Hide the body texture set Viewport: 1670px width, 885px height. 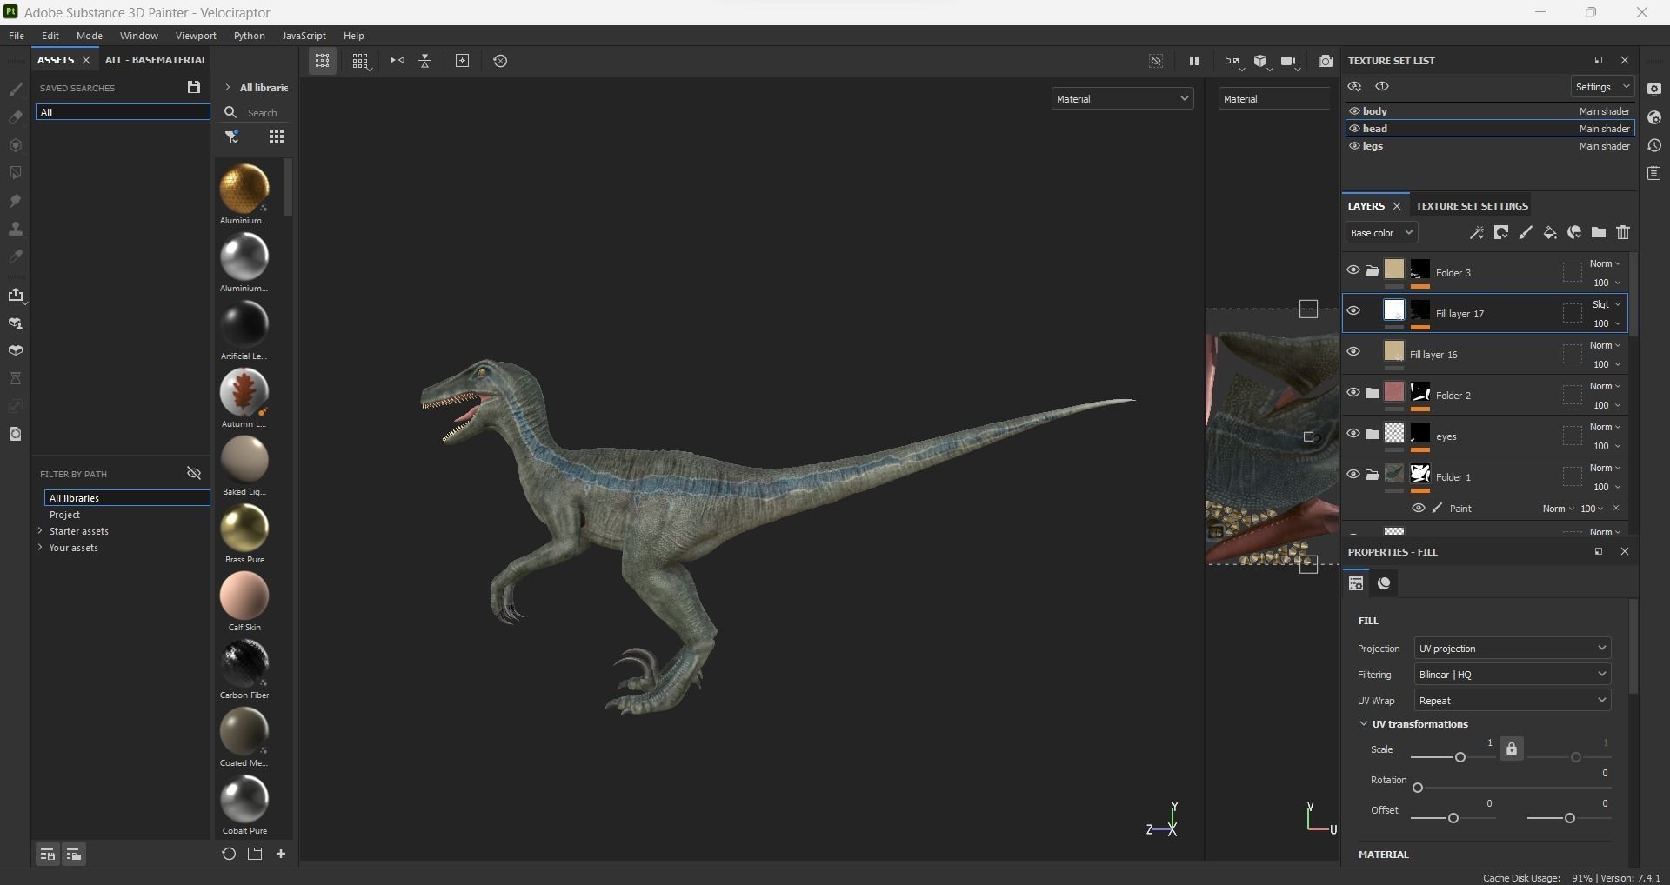pyautogui.click(x=1354, y=111)
